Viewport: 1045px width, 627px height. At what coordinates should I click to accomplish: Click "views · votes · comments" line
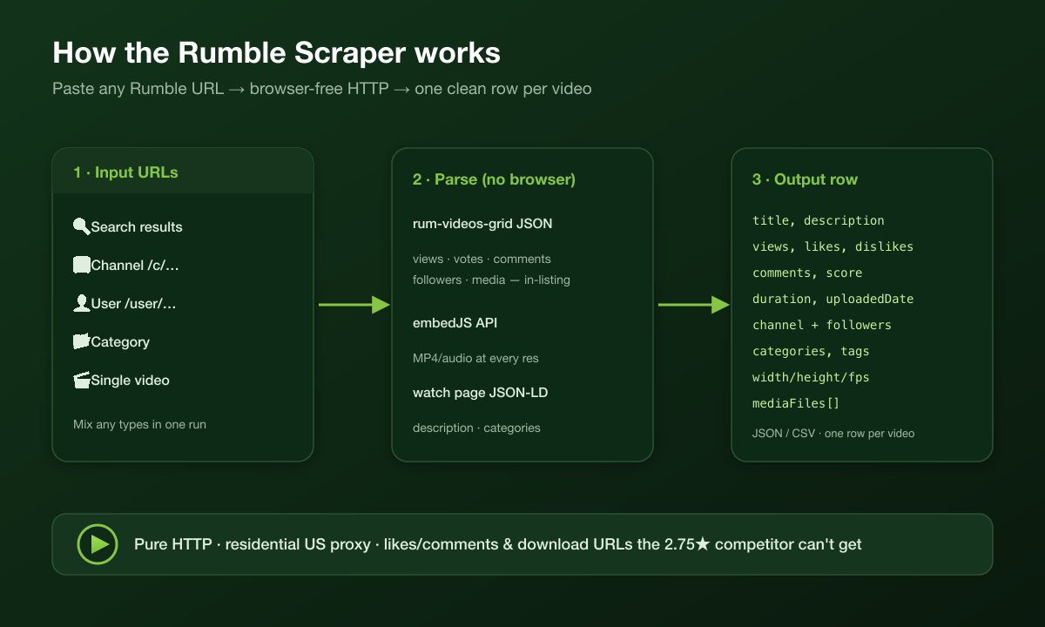(482, 259)
